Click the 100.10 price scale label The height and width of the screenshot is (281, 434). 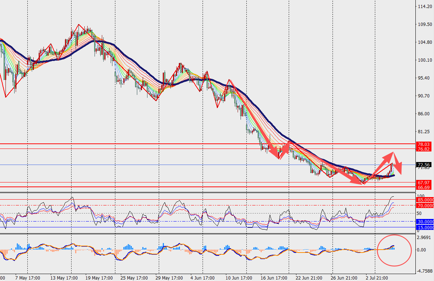[425, 60]
